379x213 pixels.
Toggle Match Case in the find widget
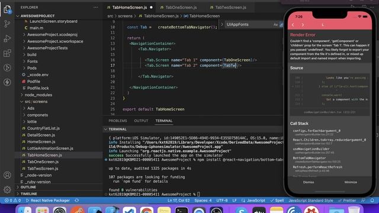tap(275, 24)
